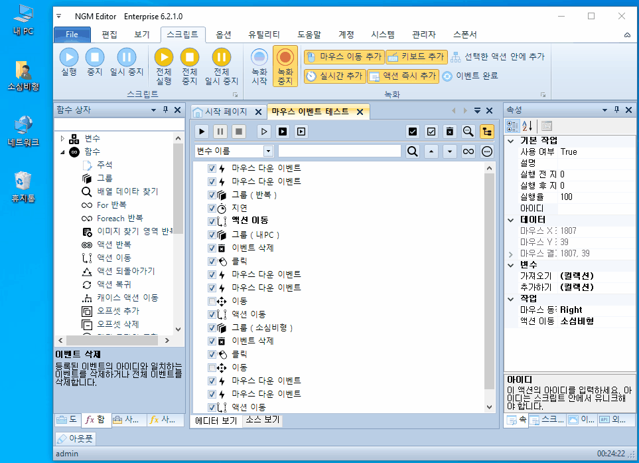
Task: Click the magnifier icon in editor toolbar
Action: pos(468,132)
